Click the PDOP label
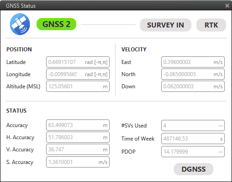 coord(128,152)
